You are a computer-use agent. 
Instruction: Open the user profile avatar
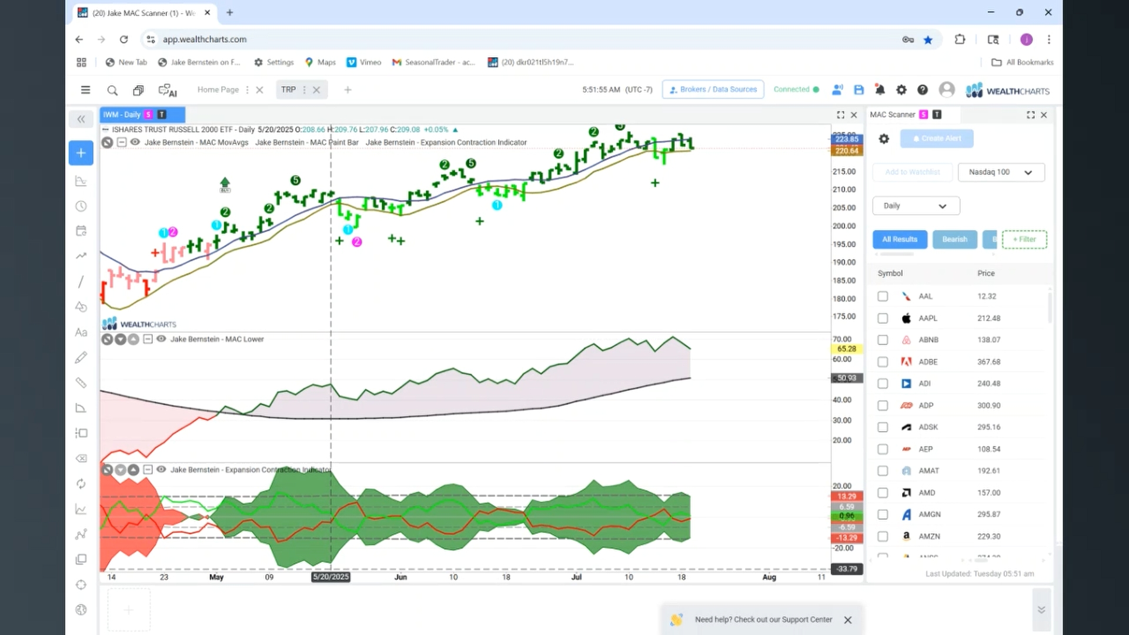pos(947,89)
